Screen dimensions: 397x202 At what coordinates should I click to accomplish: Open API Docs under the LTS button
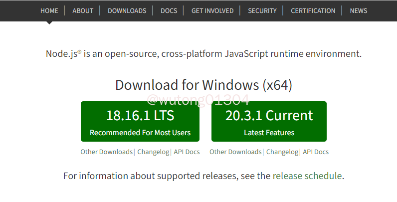click(x=187, y=152)
